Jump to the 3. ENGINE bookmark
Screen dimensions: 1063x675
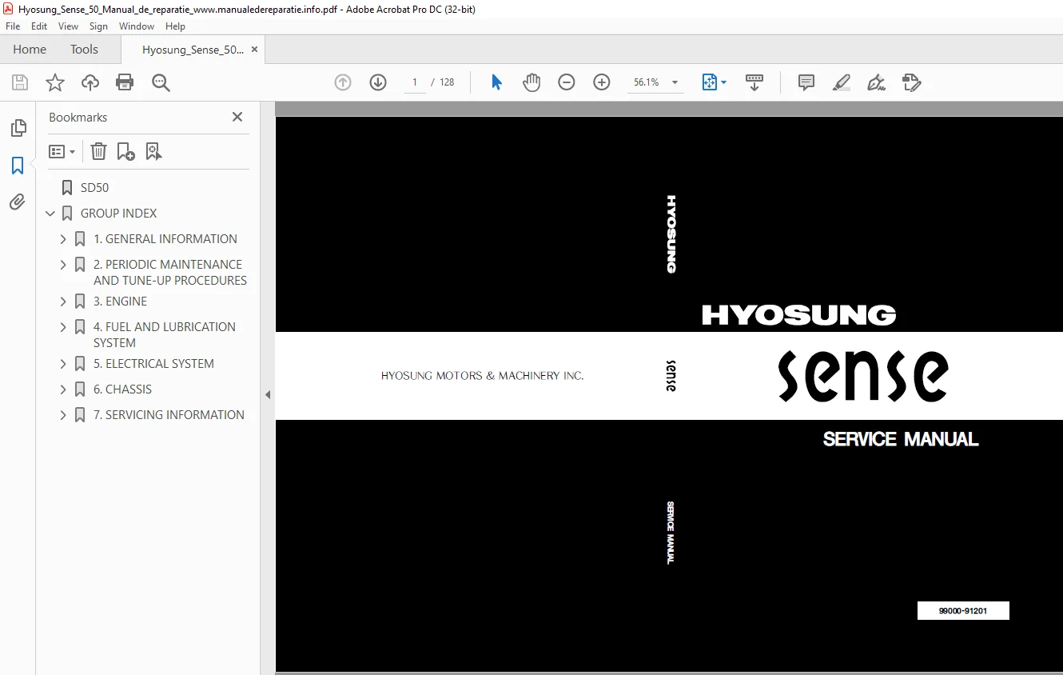pyautogui.click(x=121, y=302)
